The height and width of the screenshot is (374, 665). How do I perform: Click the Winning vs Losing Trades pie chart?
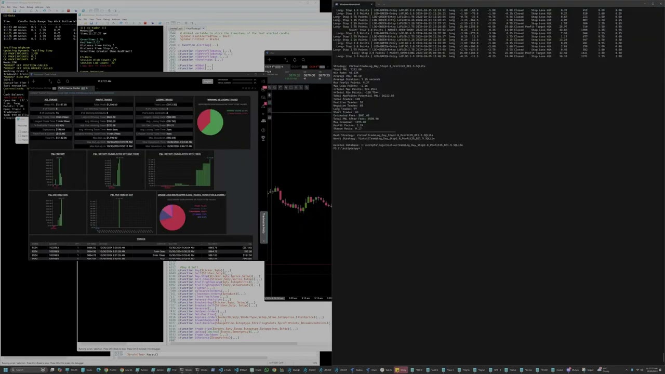coord(210,122)
